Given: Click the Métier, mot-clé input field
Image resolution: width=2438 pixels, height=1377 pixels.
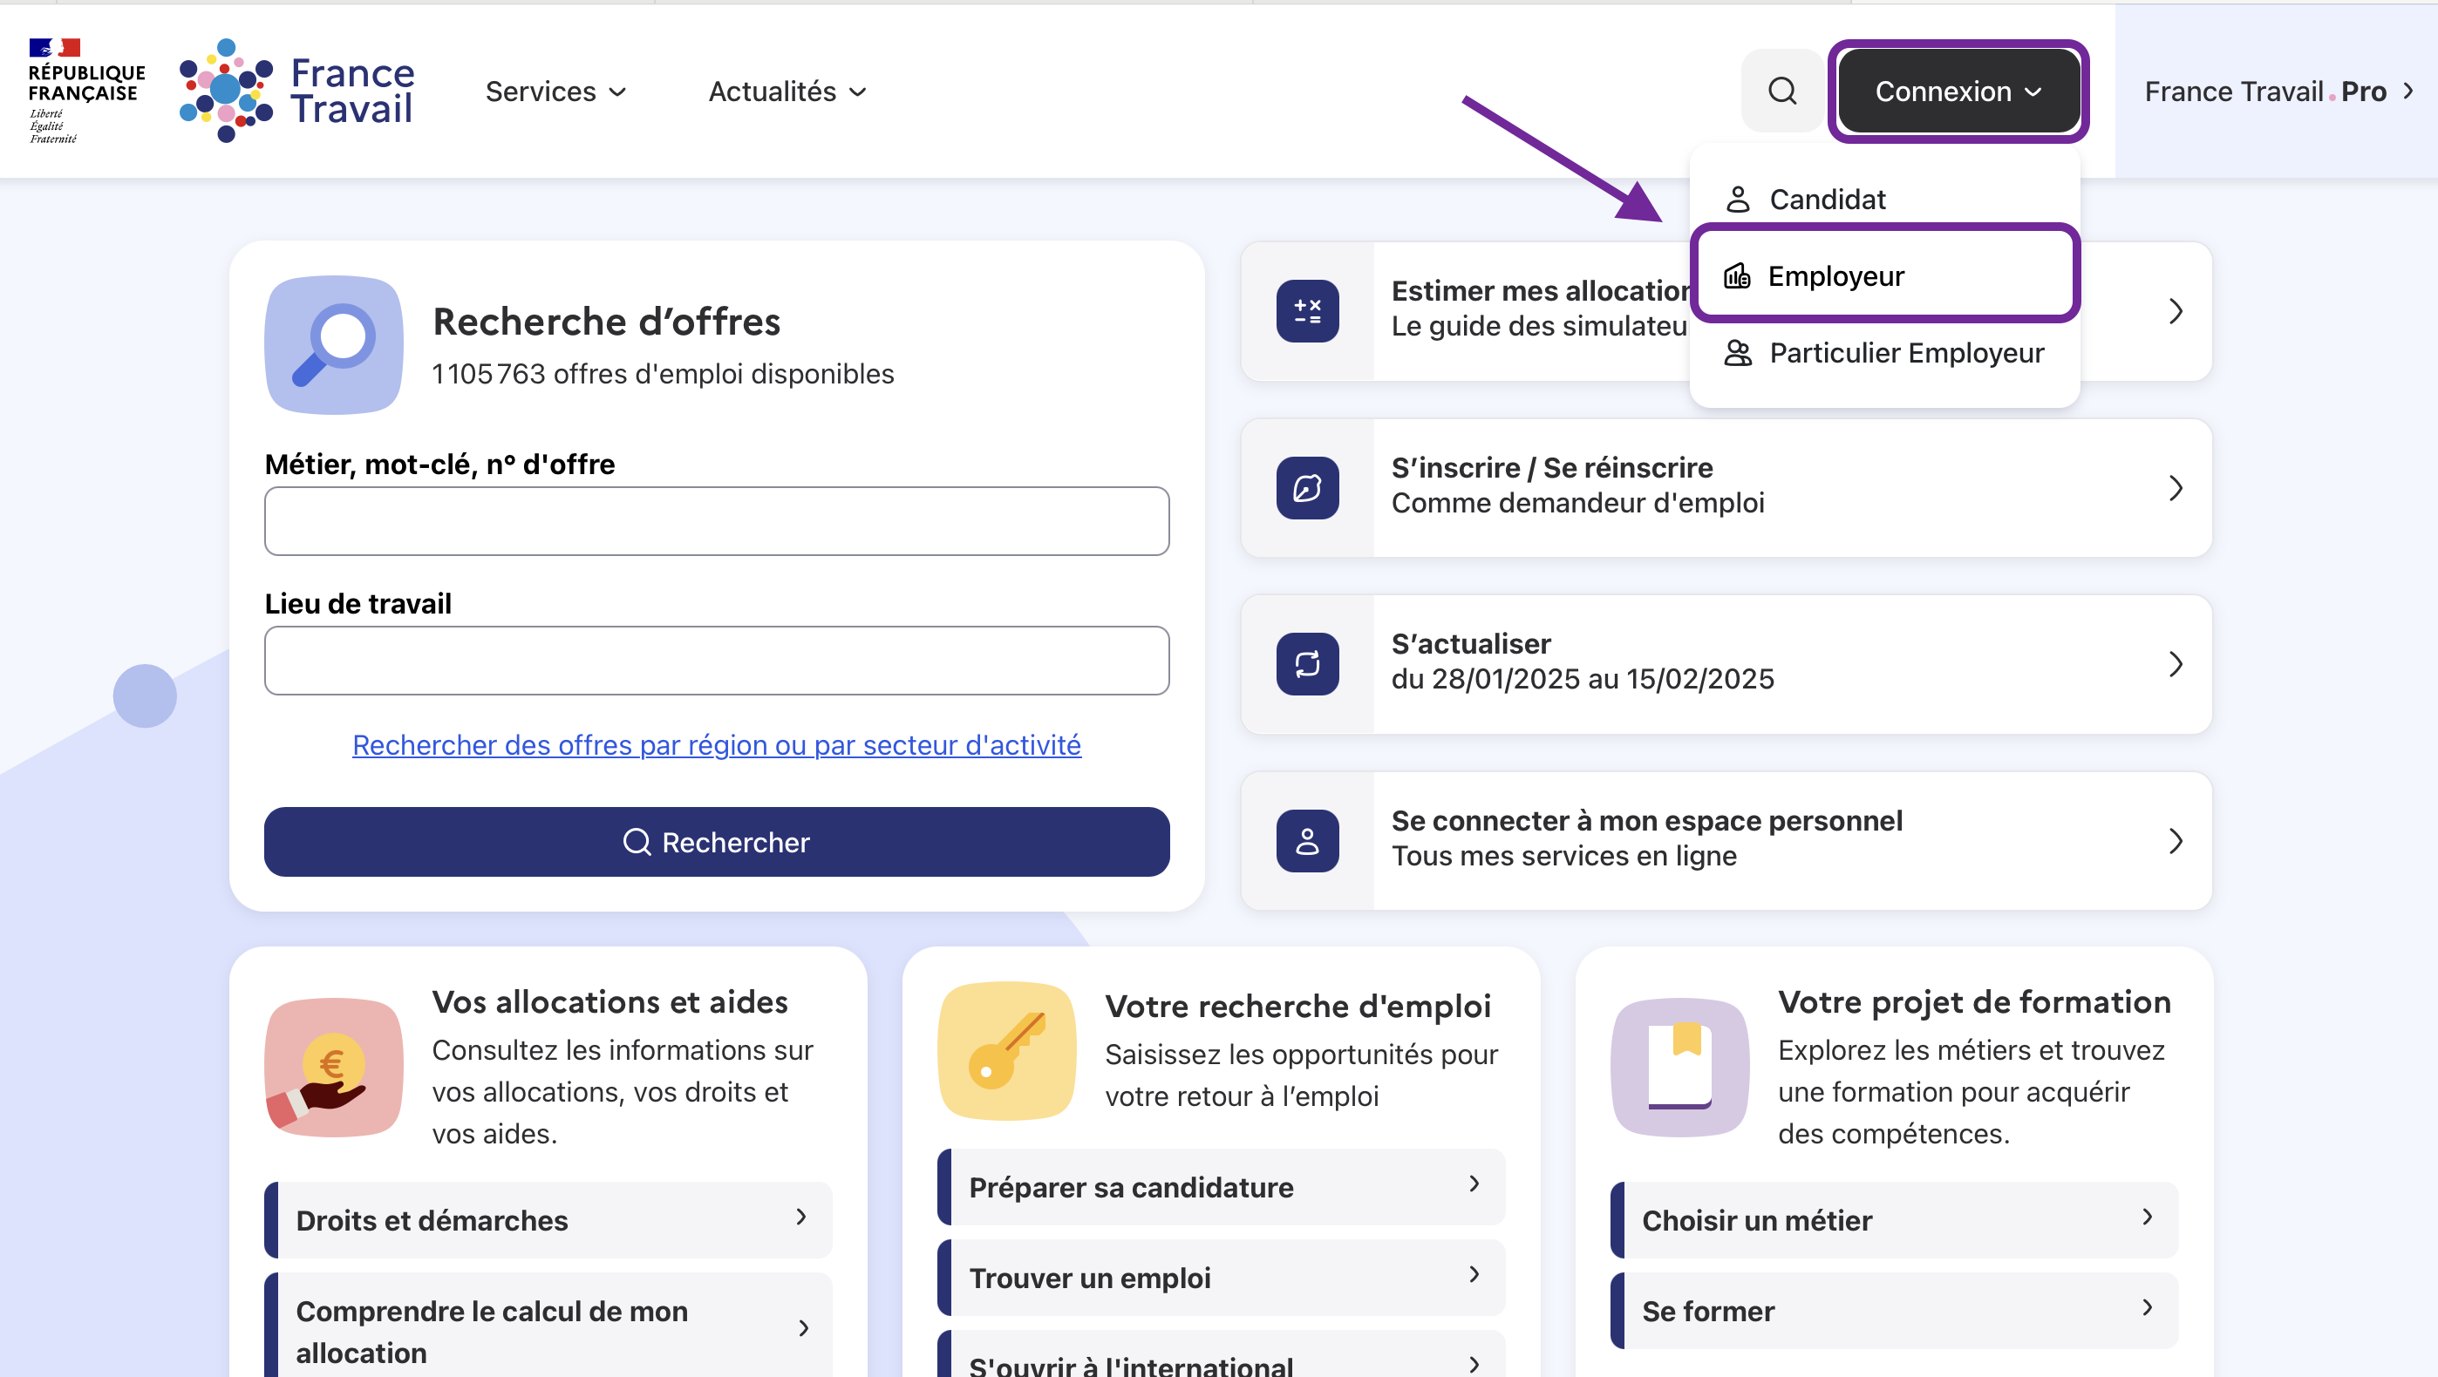Looking at the screenshot, I should tap(717, 521).
